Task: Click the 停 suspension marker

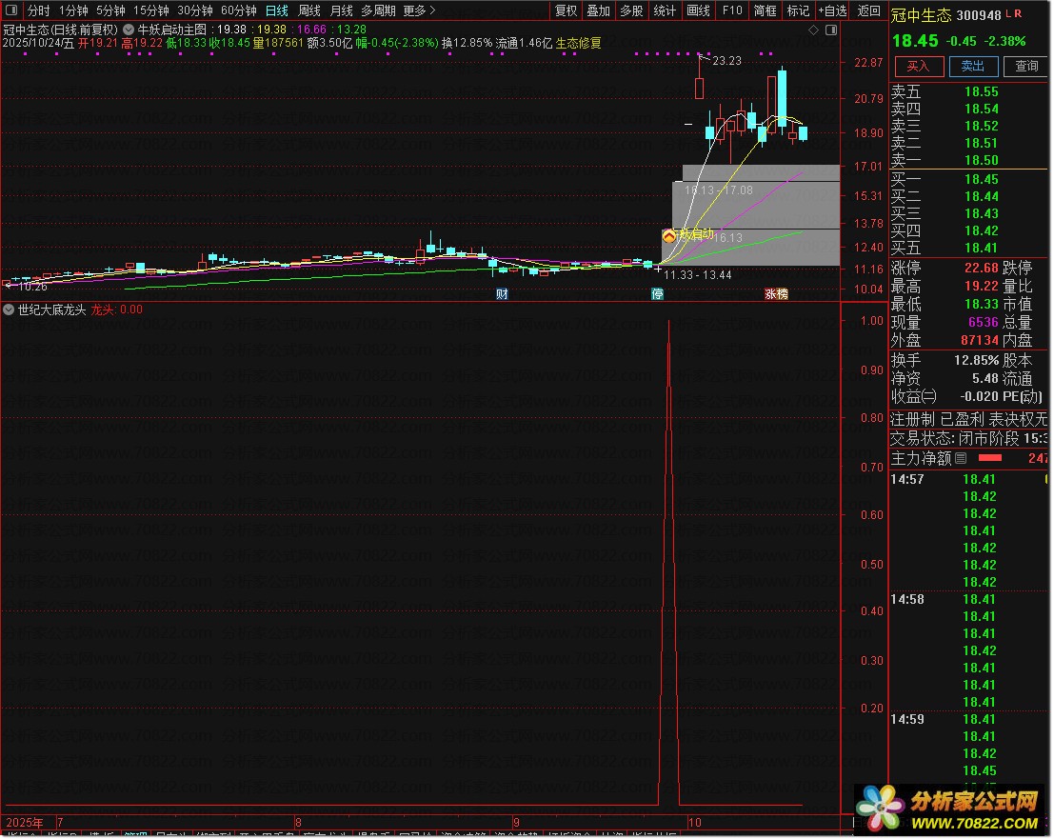Action: point(657,293)
